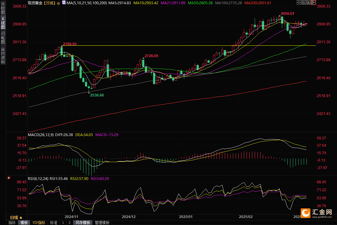Click the red sun marker beside RSI panel

pos(8,178)
